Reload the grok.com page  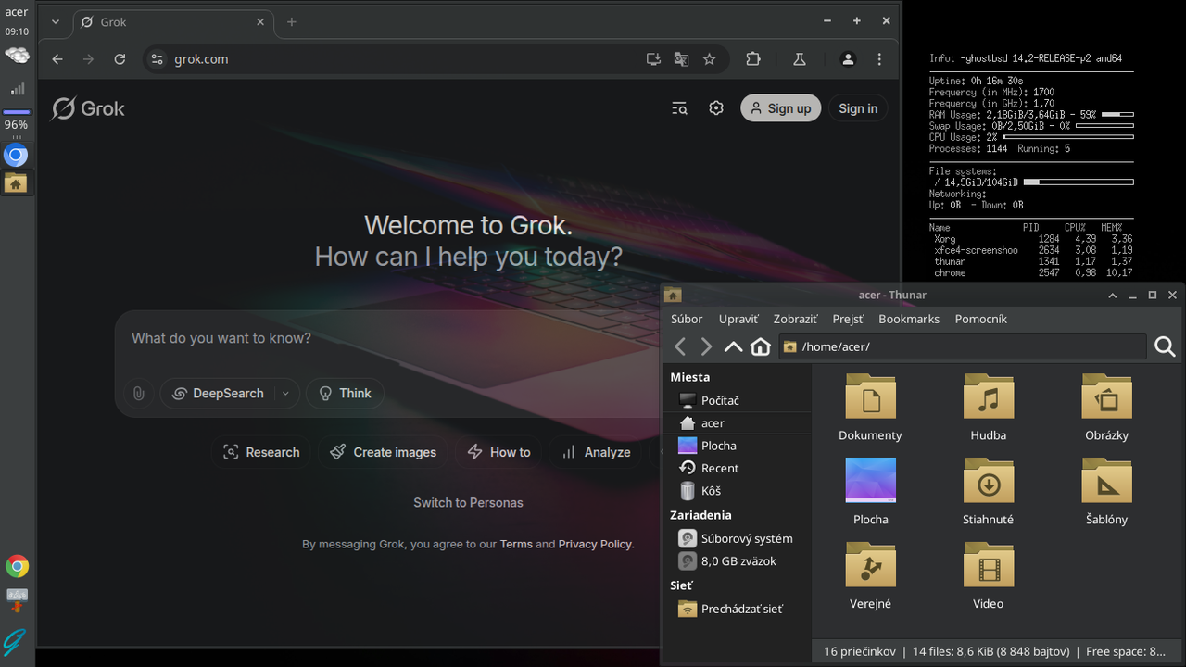(x=120, y=59)
